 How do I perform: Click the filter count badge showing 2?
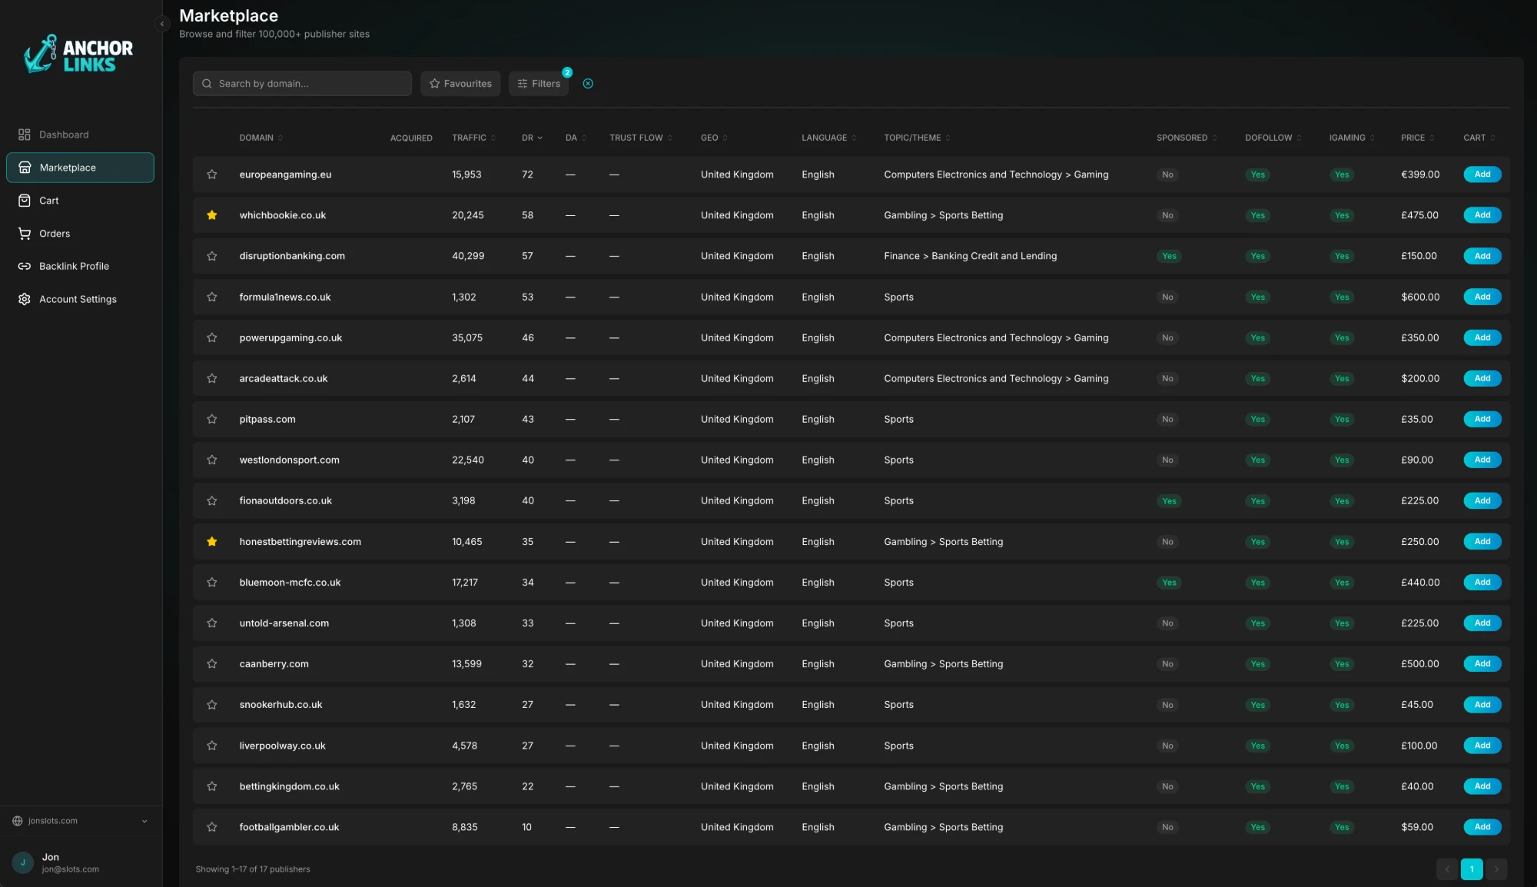[567, 72]
